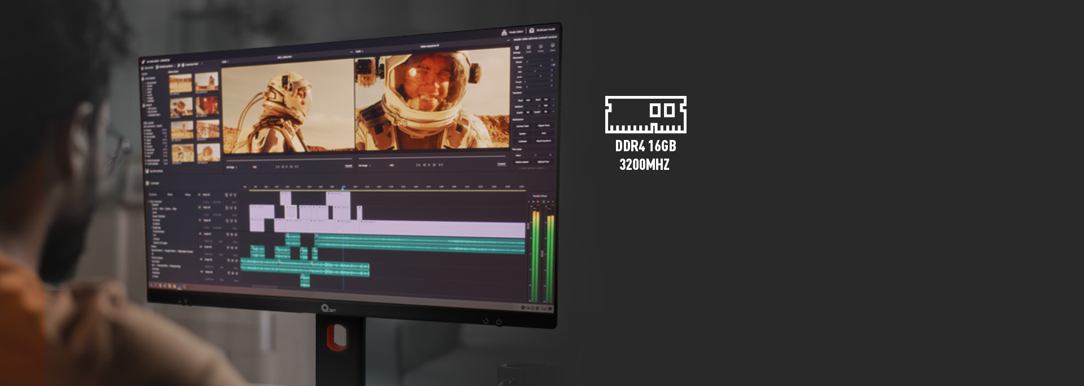Screen dimensions: 1084x386
Task: Step forward one frame in right viewer
Action: tap(435, 165)
